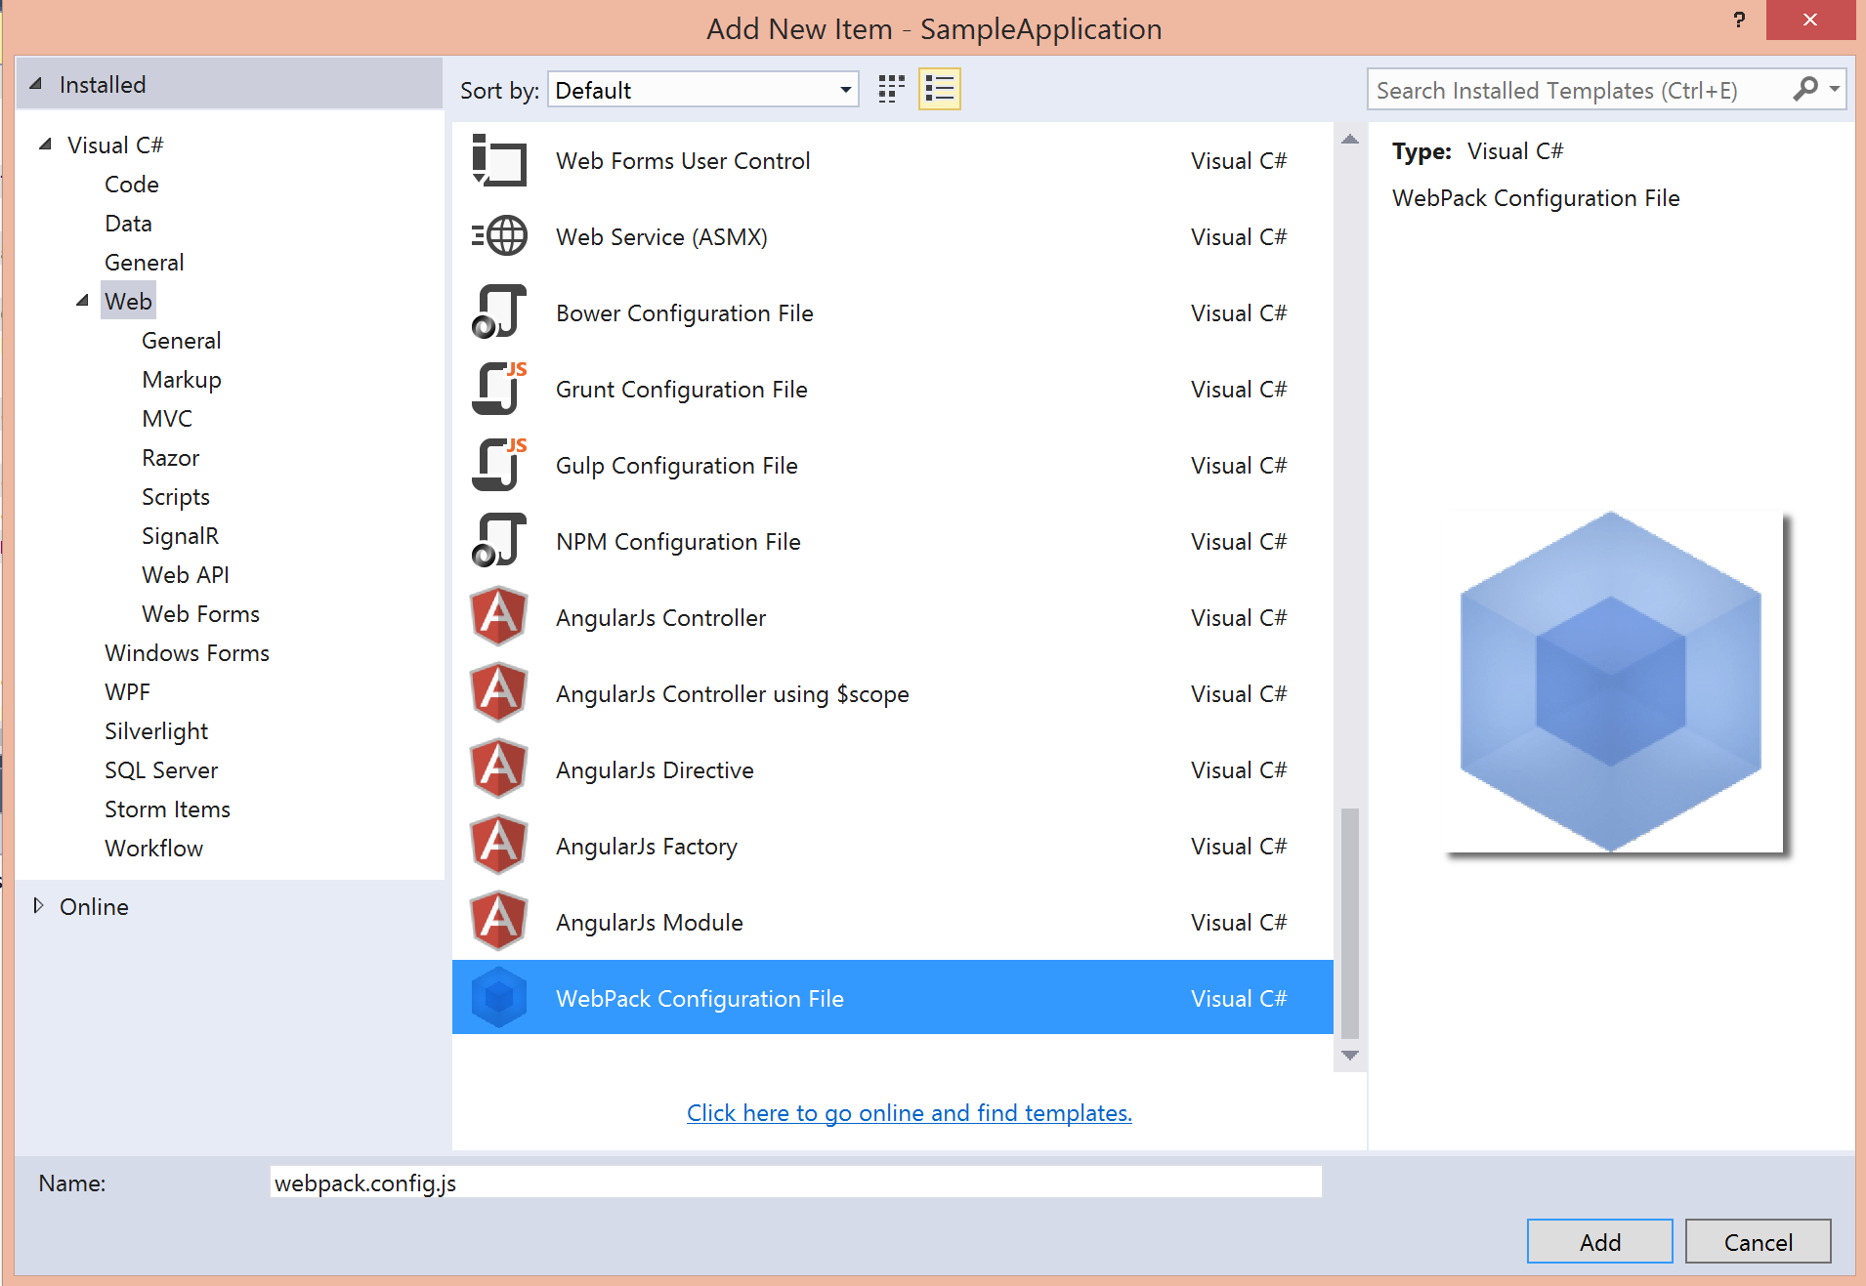Click the Gulp Configuration File JS icon
This screenshot has height=1286, width=1866.
pyautogui.click(x=499, y=465)
